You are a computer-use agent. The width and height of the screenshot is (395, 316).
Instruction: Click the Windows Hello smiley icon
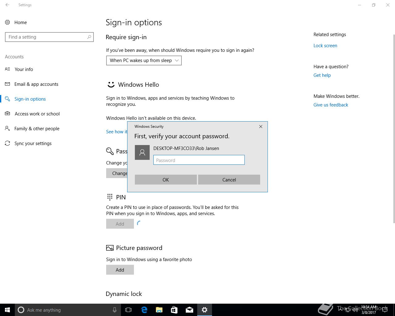(x=111, y=85)
